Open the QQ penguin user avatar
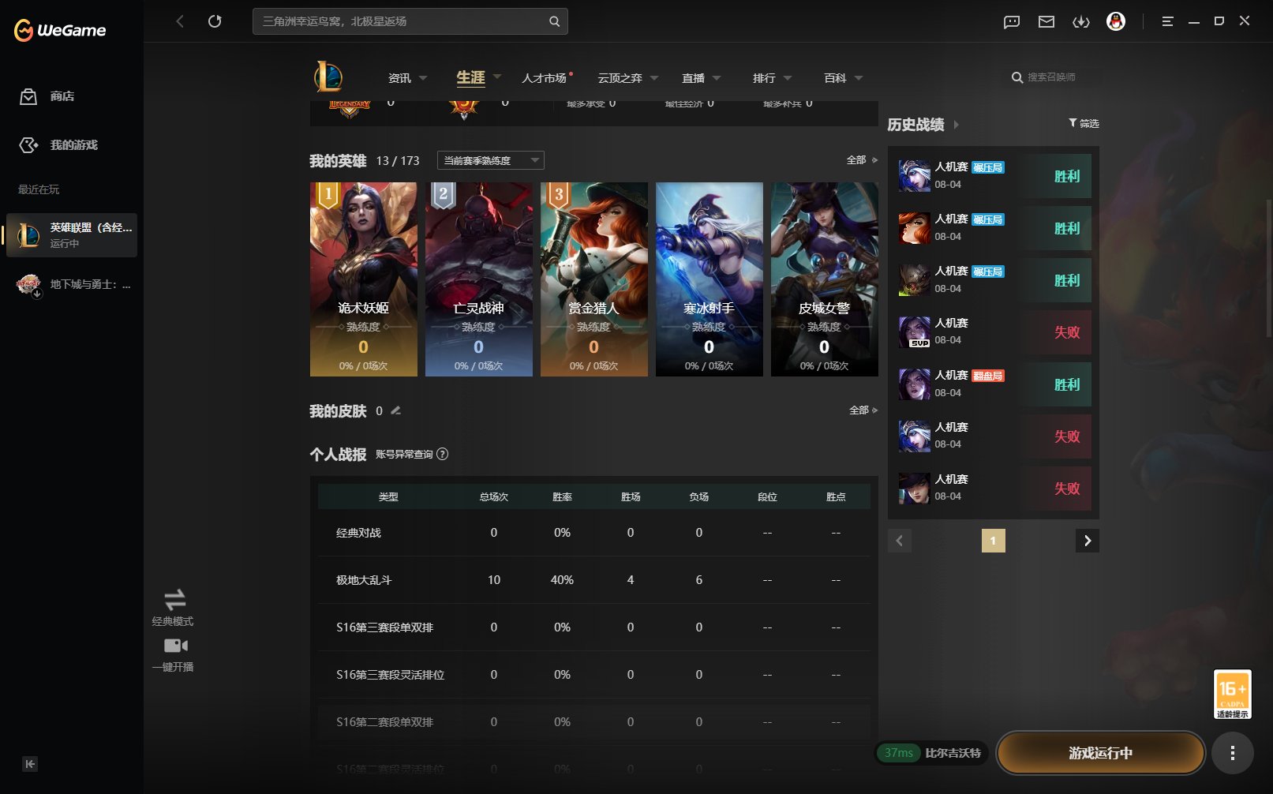This screenshot has width=1273, height=794. [1116, 21]
